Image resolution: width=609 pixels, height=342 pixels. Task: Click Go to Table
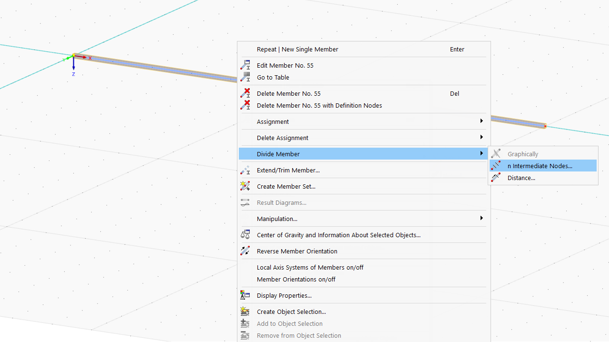point(273,77)
